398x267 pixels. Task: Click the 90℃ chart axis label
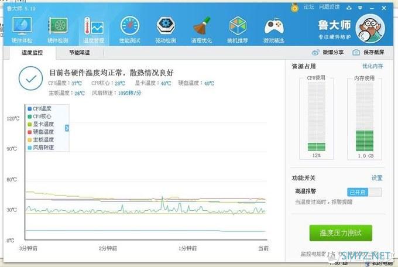(x=12, y=149)
